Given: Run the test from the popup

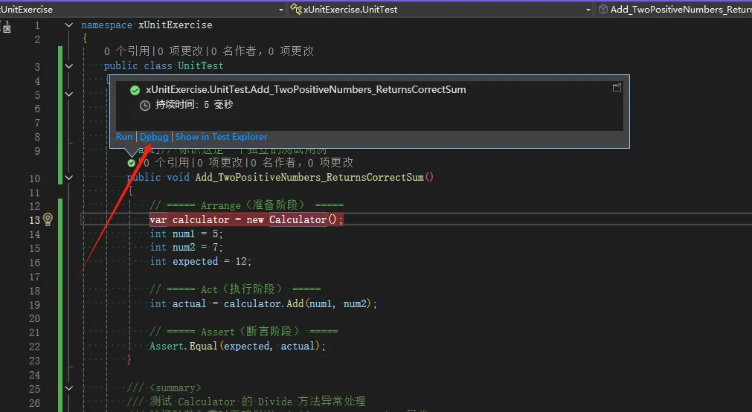Looking at the screenshot, I should click(x=123, y=137).
